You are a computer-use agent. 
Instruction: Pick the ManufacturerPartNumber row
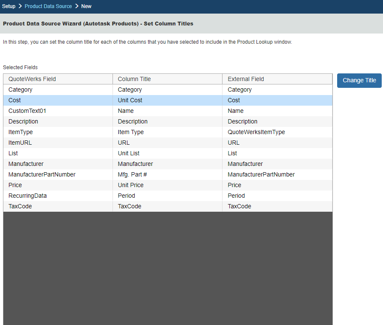[42, 175]
